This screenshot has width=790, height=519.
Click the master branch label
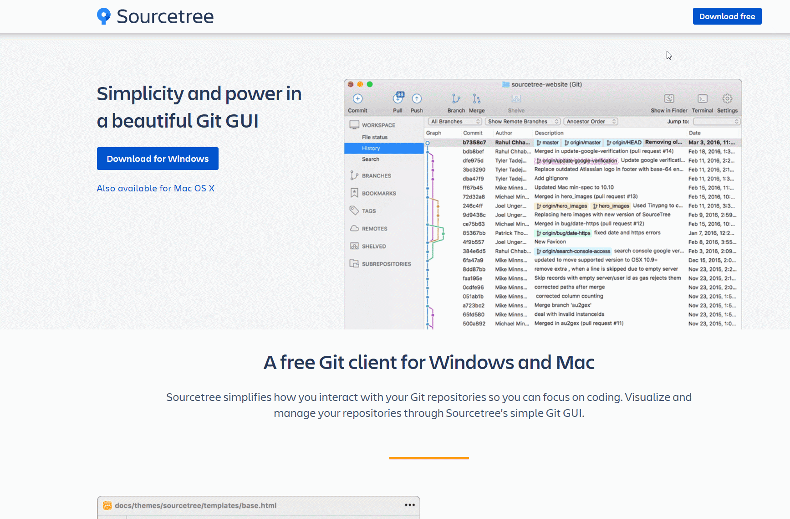click(x=548, y=143)
